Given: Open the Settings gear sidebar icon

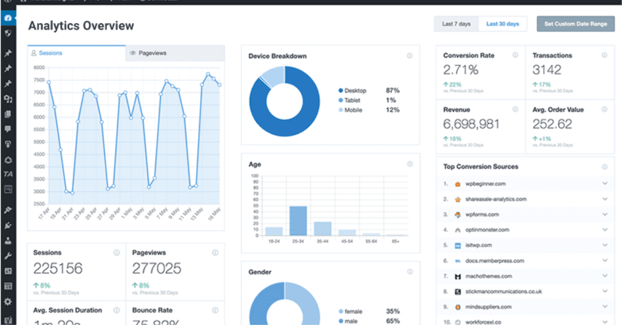Looking at the screenshot, I should 8,301.
